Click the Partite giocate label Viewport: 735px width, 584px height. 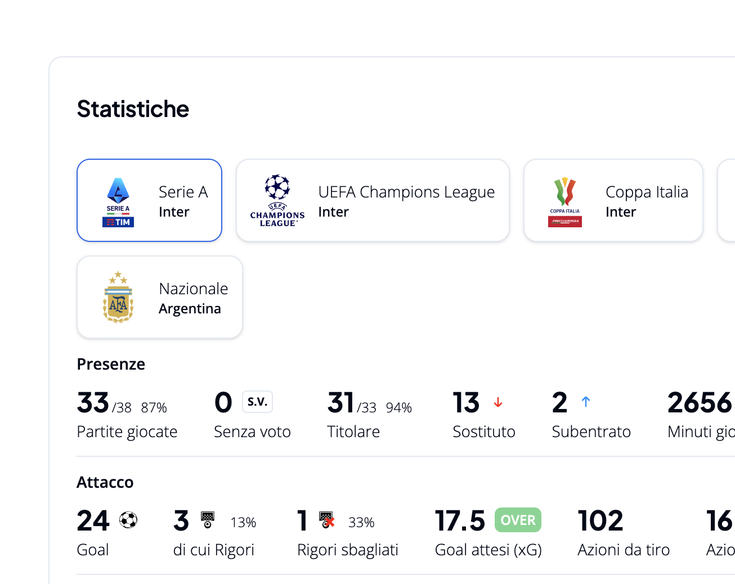[127, 432]
